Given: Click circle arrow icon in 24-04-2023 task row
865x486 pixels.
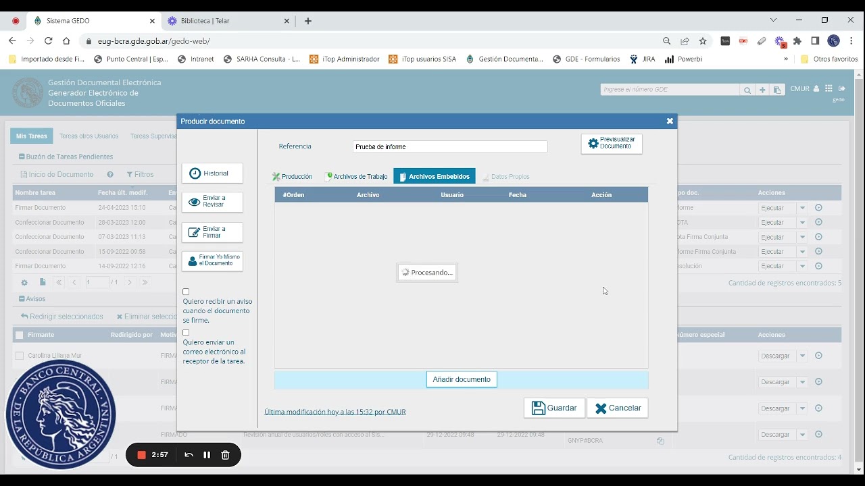Looking at the screenshot, I should [x=818, y=208].
